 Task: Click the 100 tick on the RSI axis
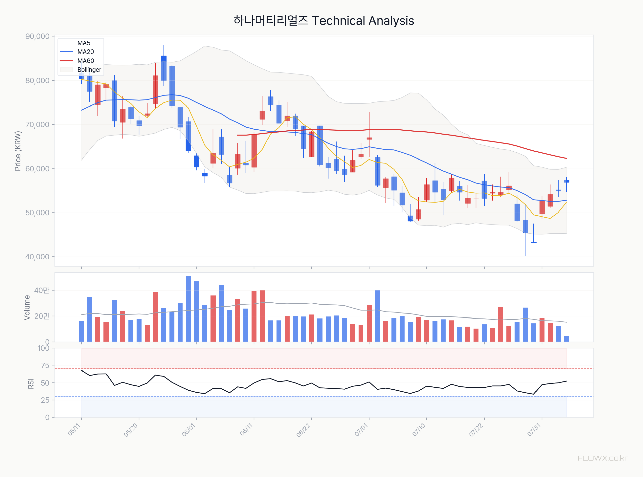[x=43, y=348]
